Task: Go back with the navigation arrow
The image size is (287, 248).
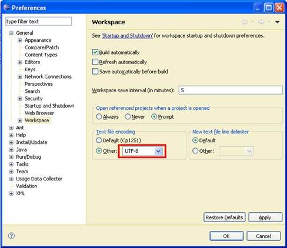Action: coord(245,22)
